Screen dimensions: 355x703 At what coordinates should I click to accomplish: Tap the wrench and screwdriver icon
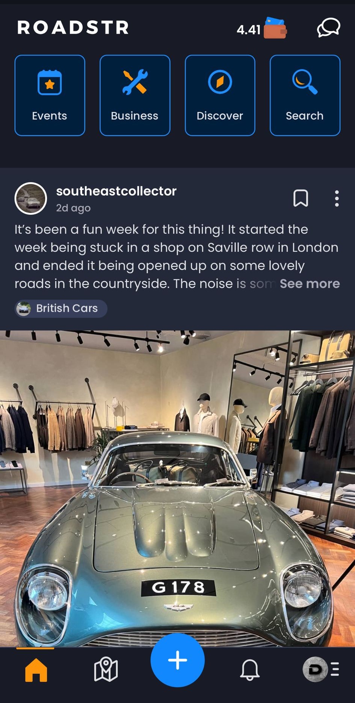pyautogui.click(x=135, y=82)
